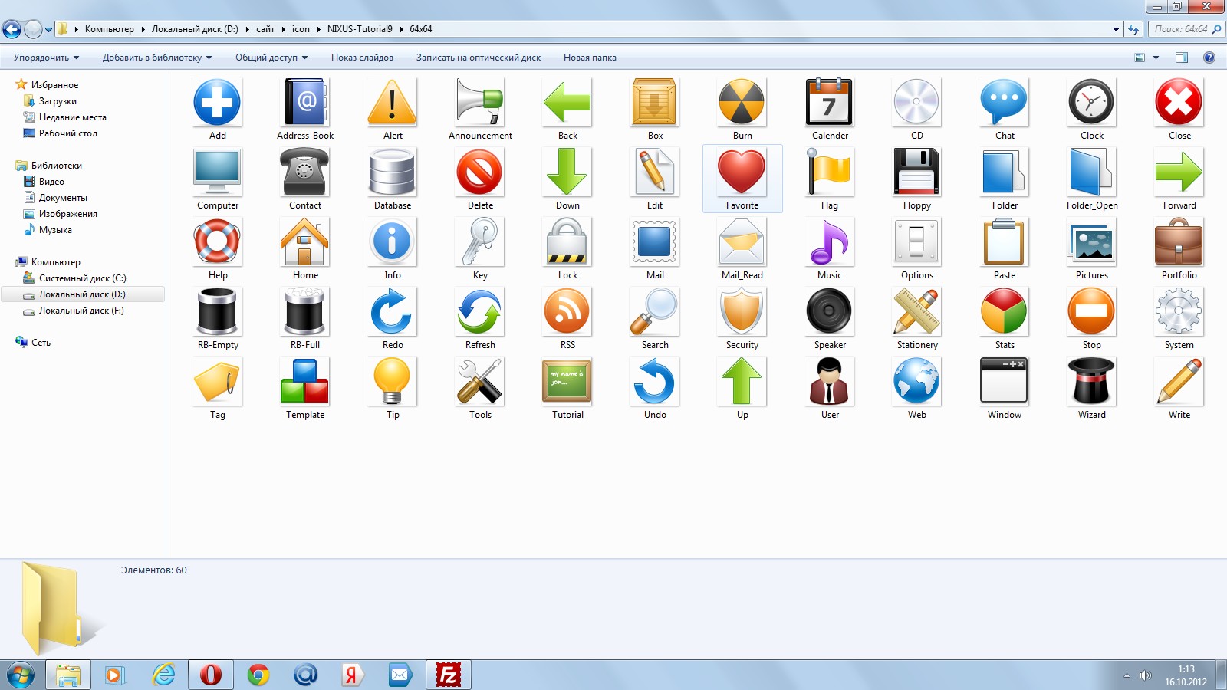This screenshot has width=1227, height=690.
Task: Click Записать на оптический диск
Action: pos(479,58)
